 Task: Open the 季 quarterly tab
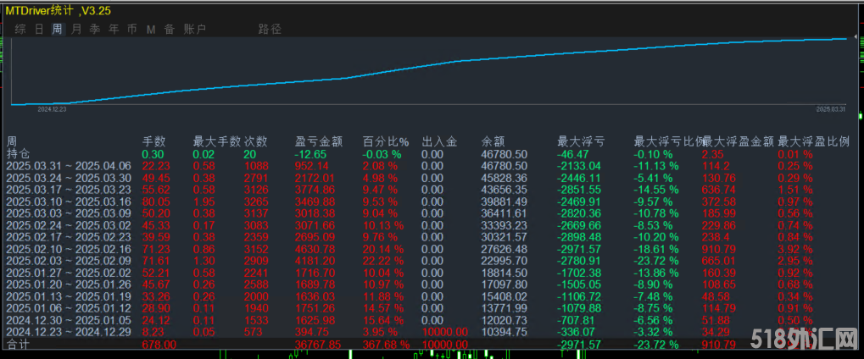[95, 29]
